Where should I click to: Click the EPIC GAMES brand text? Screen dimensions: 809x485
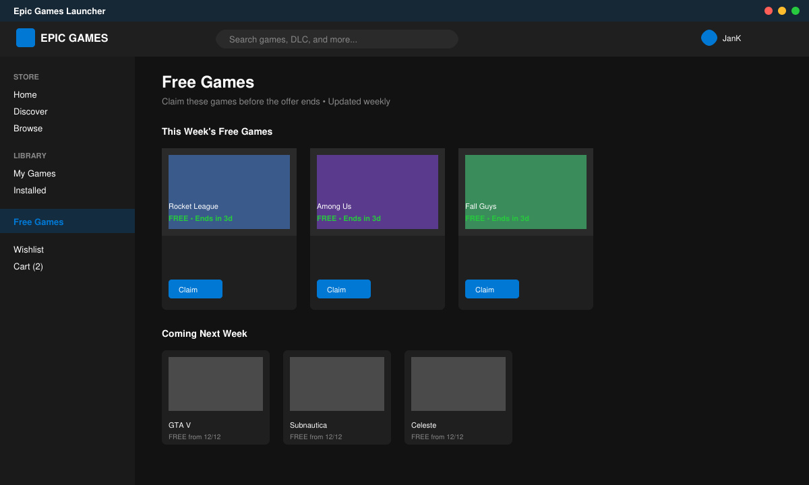[x=74, y=38]
